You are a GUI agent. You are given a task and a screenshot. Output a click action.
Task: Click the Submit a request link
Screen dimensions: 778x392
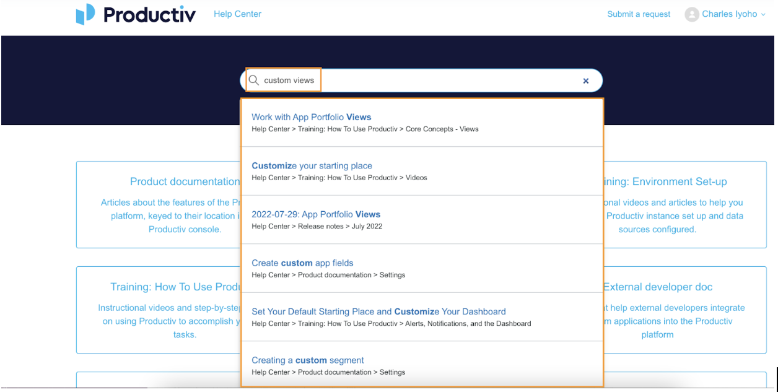(639, 14)
